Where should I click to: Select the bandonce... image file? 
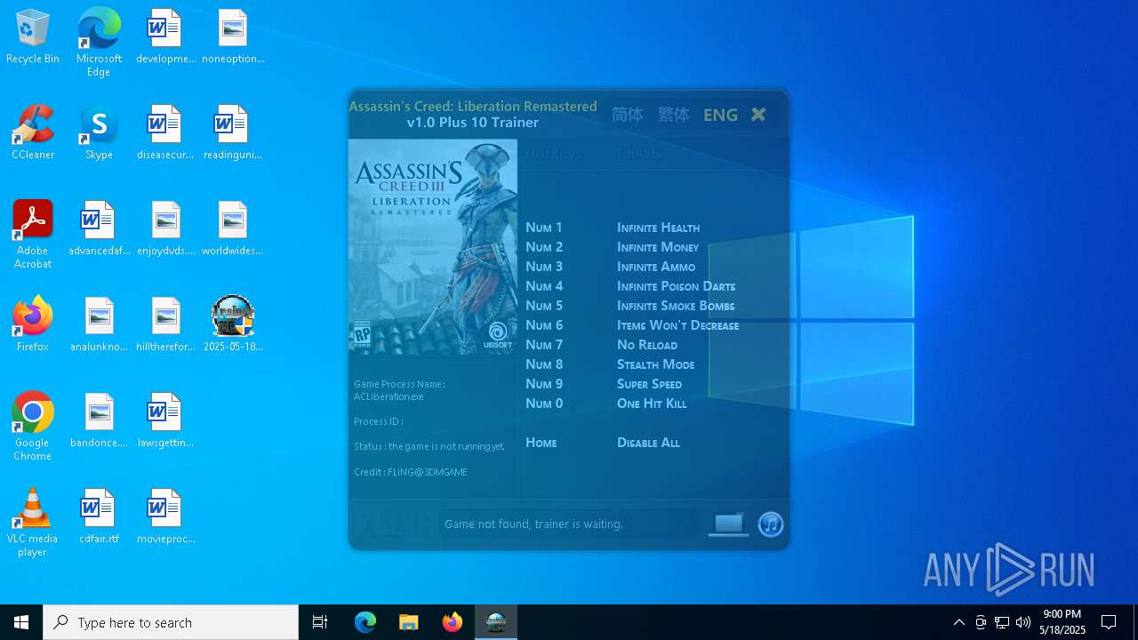[99, 421]
